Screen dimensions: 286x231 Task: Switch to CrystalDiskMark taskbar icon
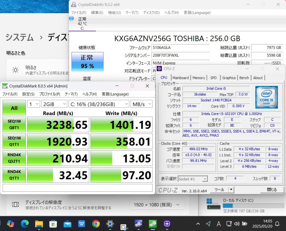(x=153, y=224)
